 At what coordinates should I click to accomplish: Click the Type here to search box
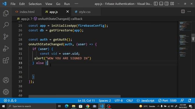(31, 106)
